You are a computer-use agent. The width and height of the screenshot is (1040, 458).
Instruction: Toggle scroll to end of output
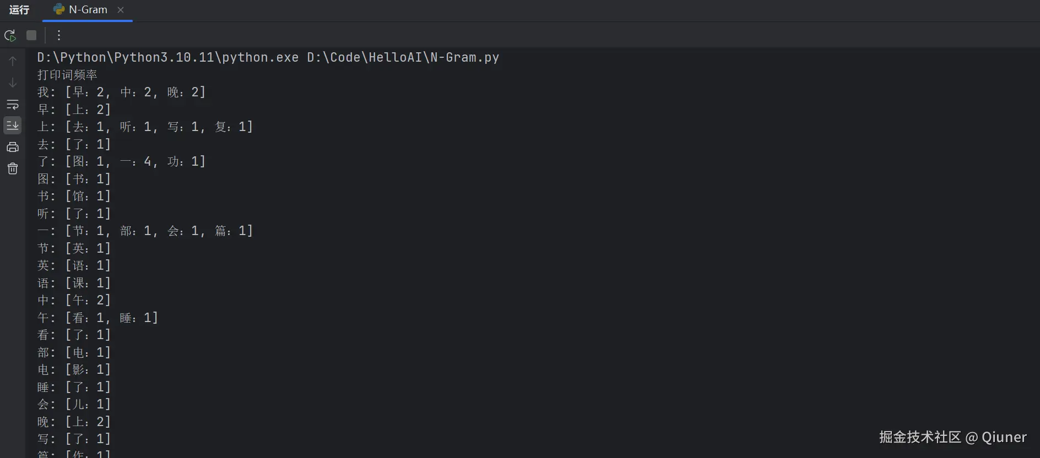tap(13, 126)
